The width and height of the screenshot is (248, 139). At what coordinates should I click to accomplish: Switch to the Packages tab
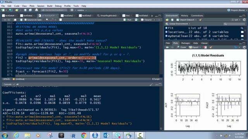tap(186, 43)
